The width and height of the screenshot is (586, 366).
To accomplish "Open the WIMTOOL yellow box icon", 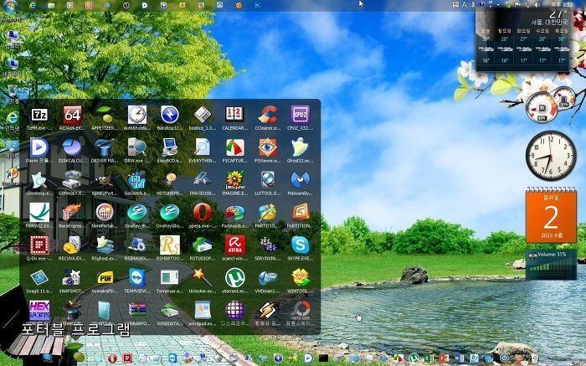I will pos(301,278).
